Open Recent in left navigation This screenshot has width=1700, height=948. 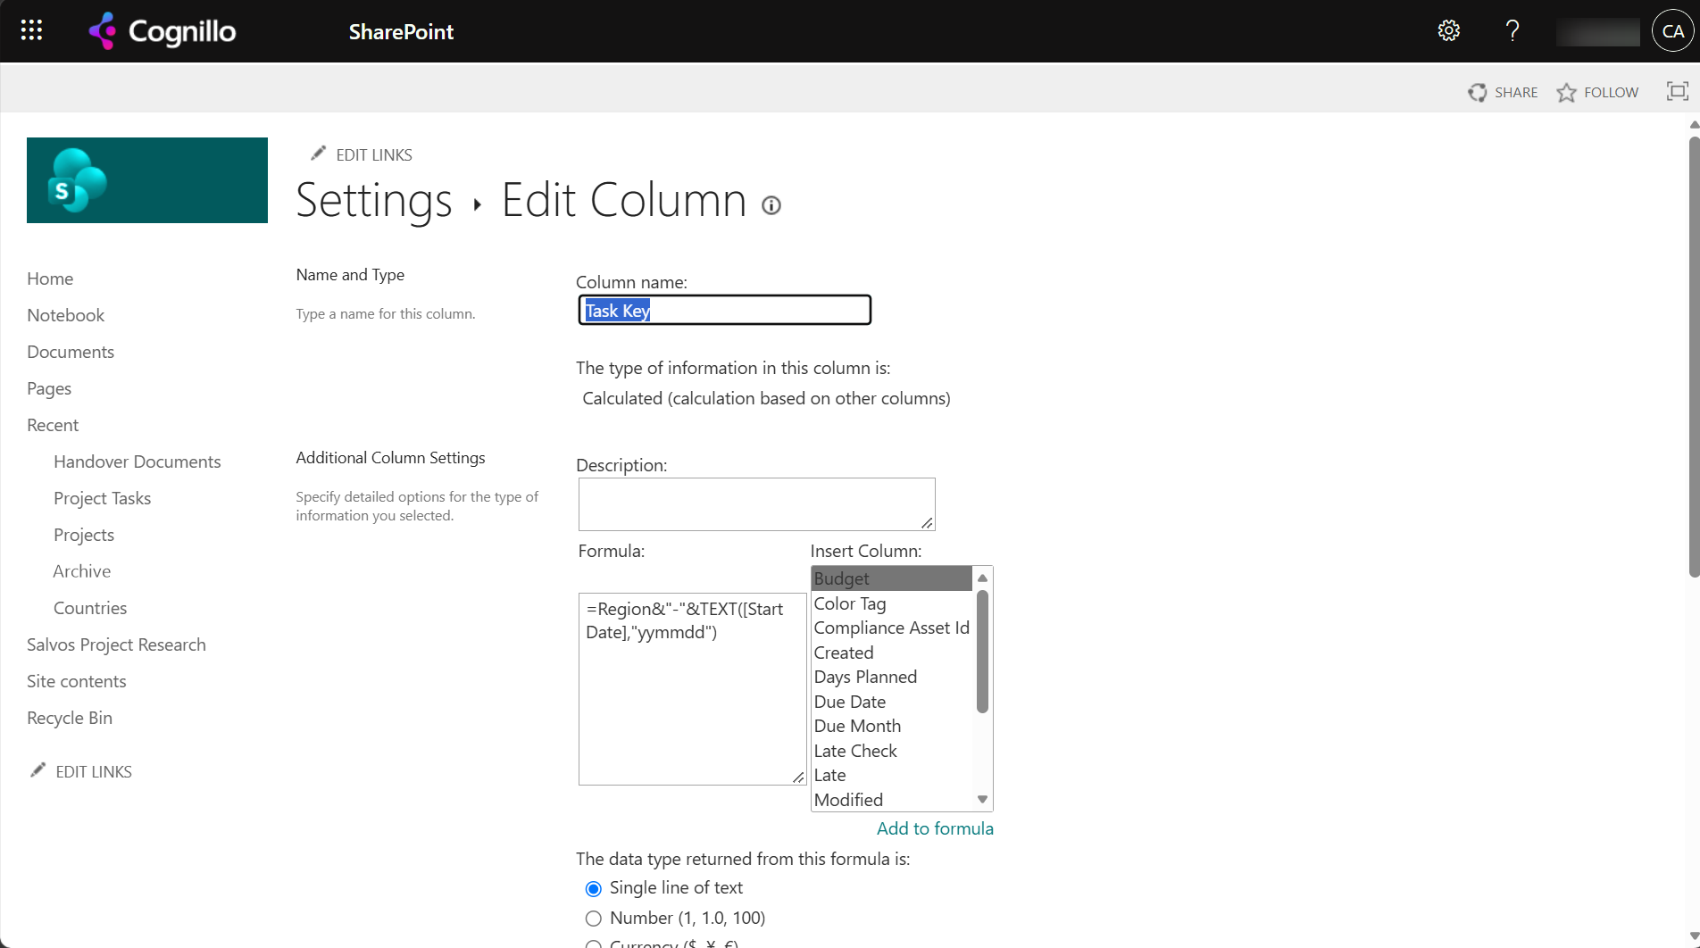tap(53, 425)
